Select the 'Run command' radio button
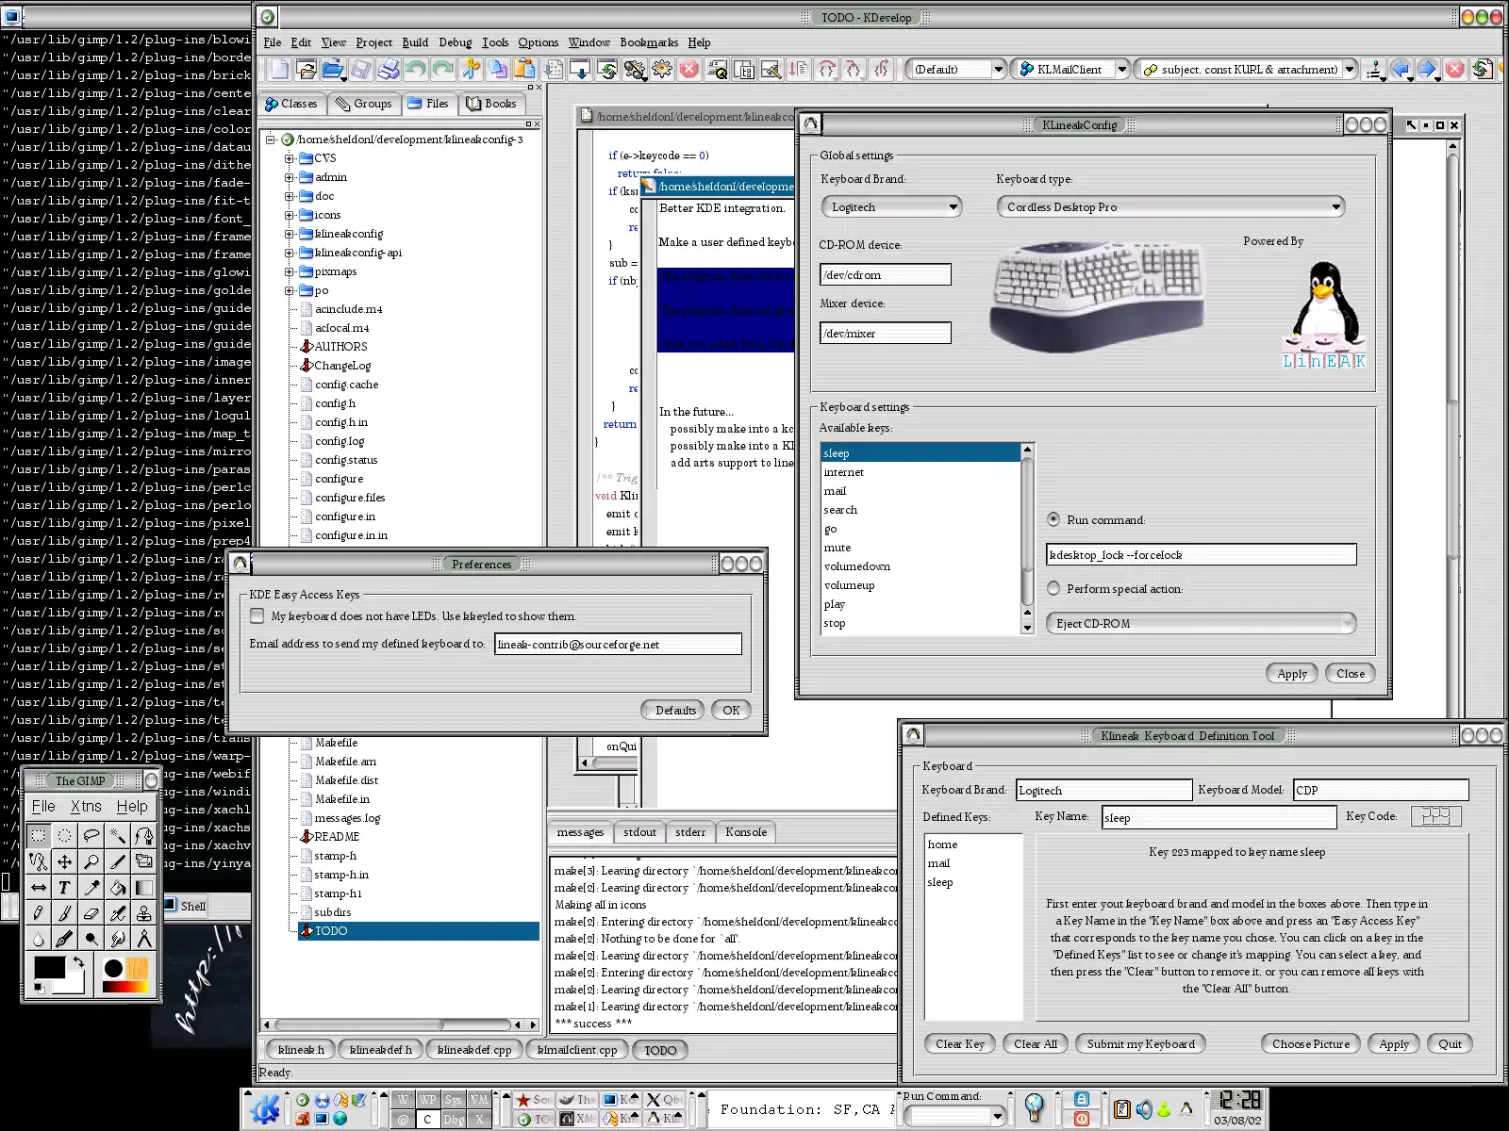Screen dimensions: 1509x1131 (x=1053, y=519)
